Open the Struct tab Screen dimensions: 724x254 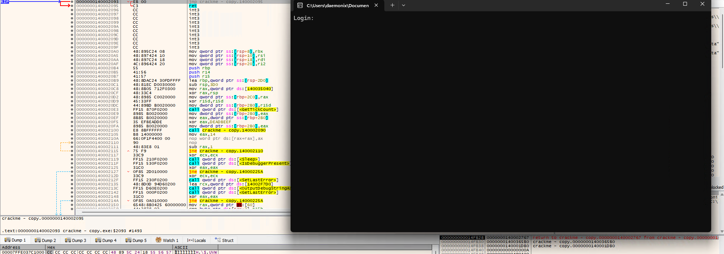point(224,240)
